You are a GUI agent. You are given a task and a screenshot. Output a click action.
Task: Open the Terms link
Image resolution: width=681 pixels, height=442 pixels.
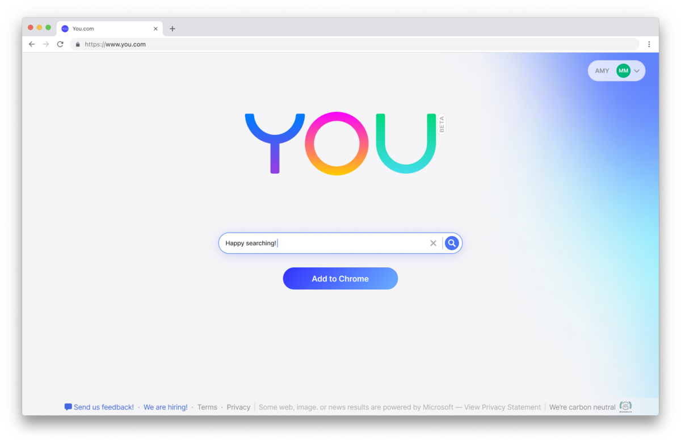[x=207, y=407]
